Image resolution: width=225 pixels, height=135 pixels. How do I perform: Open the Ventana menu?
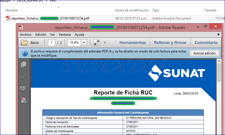pos(65,35)
